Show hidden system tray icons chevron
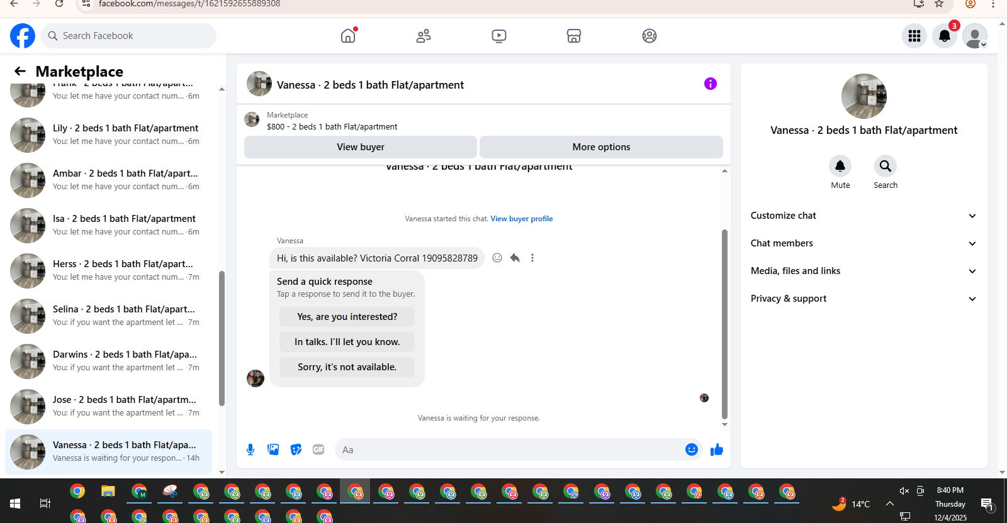Screen dimensions: 1007x523 click(x=890, y=504)
